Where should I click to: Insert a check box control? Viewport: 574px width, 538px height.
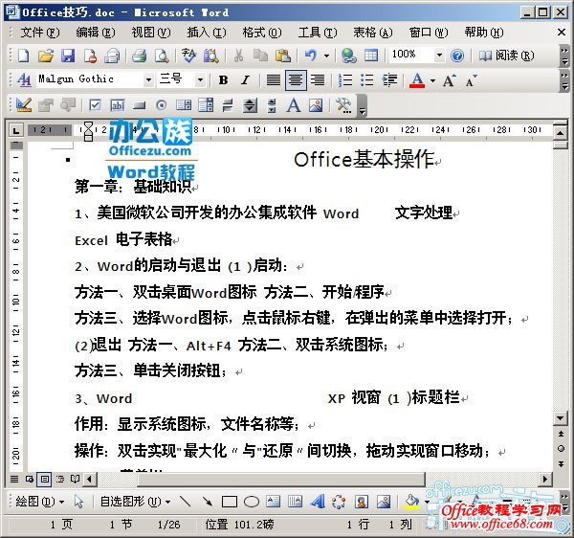point(95,105)
